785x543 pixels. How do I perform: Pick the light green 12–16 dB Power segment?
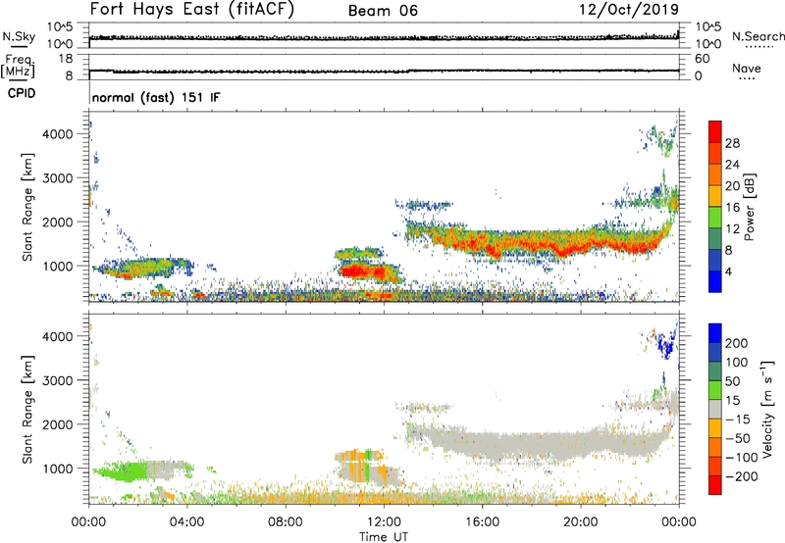(x=715, y=218)
